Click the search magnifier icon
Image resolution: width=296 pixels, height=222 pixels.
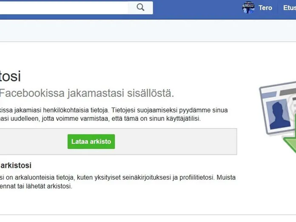[x=140, y=8]
